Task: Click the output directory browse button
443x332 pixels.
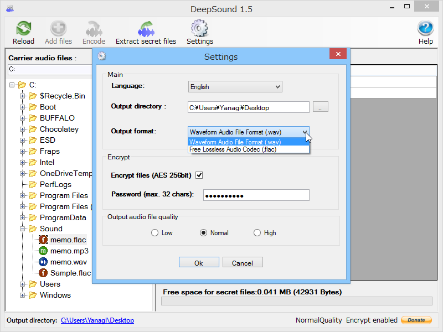Action: tap(321, 107)
